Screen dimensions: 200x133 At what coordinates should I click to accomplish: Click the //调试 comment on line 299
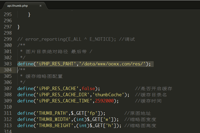127,39
